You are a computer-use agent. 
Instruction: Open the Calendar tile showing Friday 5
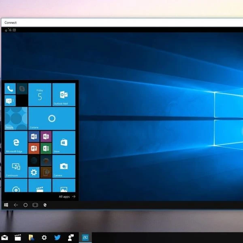coord(40,94)
